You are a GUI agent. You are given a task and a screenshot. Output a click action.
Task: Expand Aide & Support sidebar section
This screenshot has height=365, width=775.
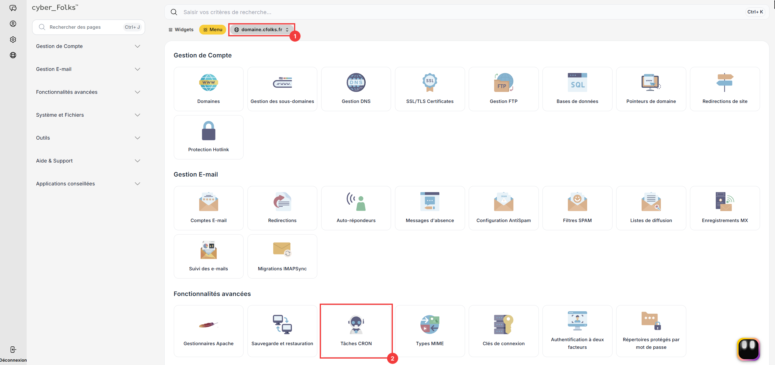click(x=88, y=161)
